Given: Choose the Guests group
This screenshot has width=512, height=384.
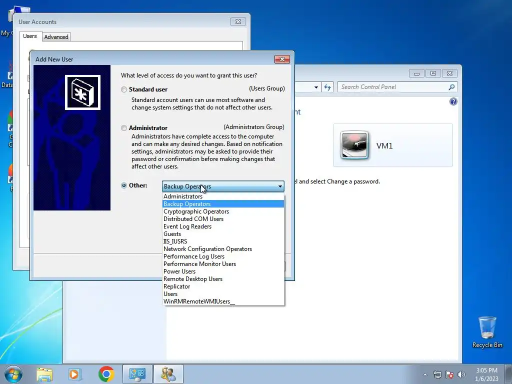Looking at the screenshot, I should pyautogui.click(x=223, y=234).
